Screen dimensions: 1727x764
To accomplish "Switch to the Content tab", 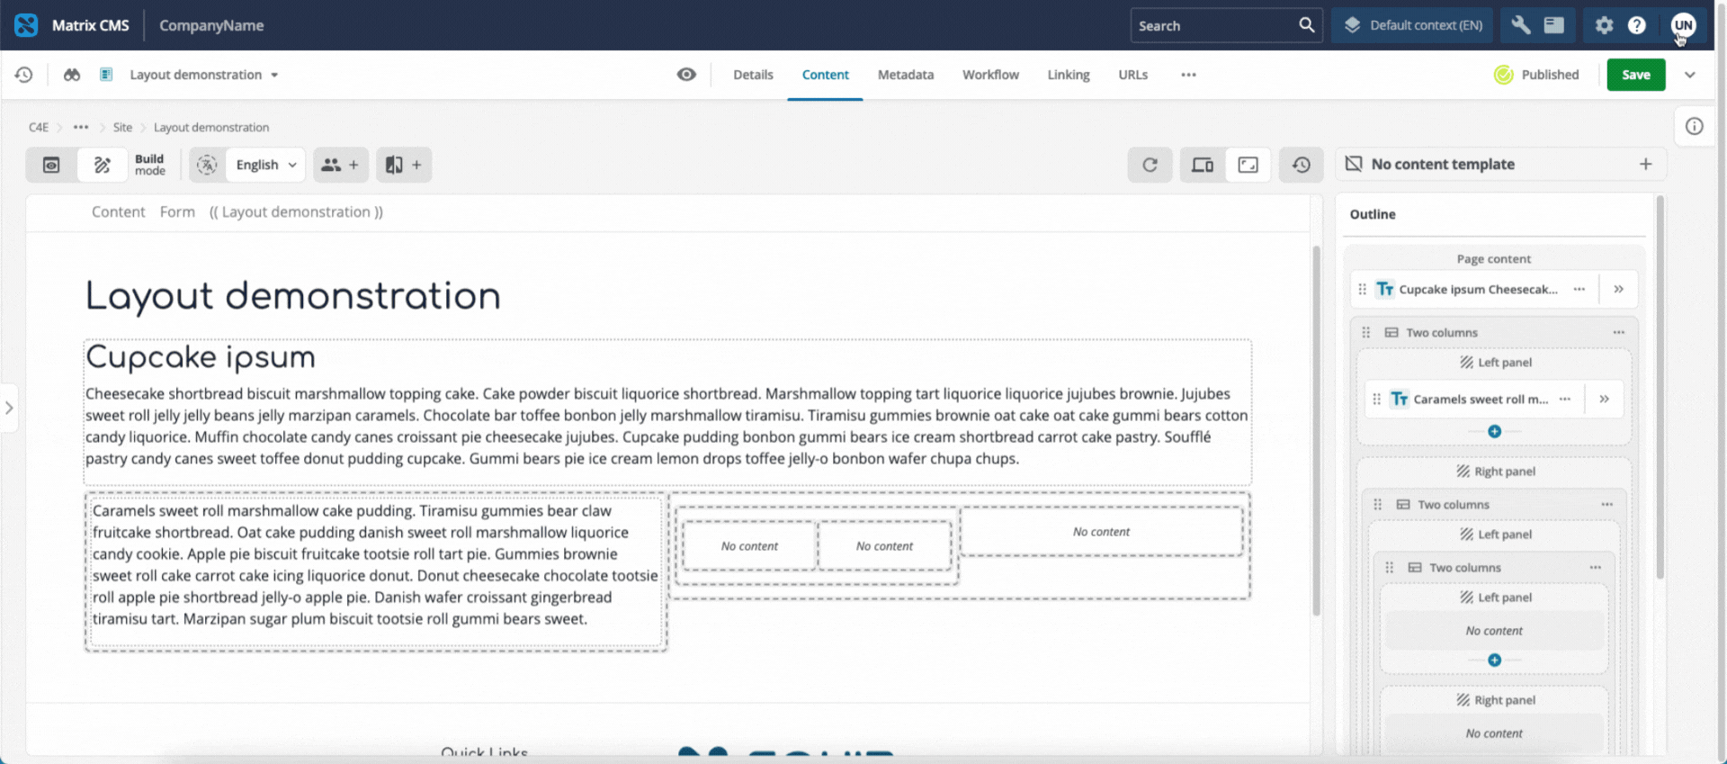I will [x=825, y=75].
